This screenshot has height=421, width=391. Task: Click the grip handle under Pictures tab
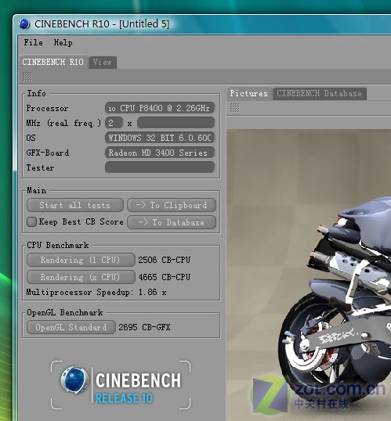234,108
